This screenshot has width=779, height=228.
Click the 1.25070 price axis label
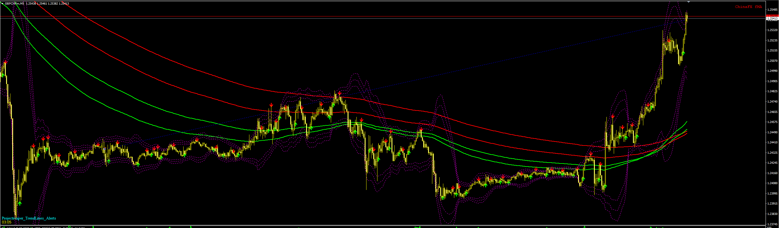pyautogui.click(x=772, y=61)
